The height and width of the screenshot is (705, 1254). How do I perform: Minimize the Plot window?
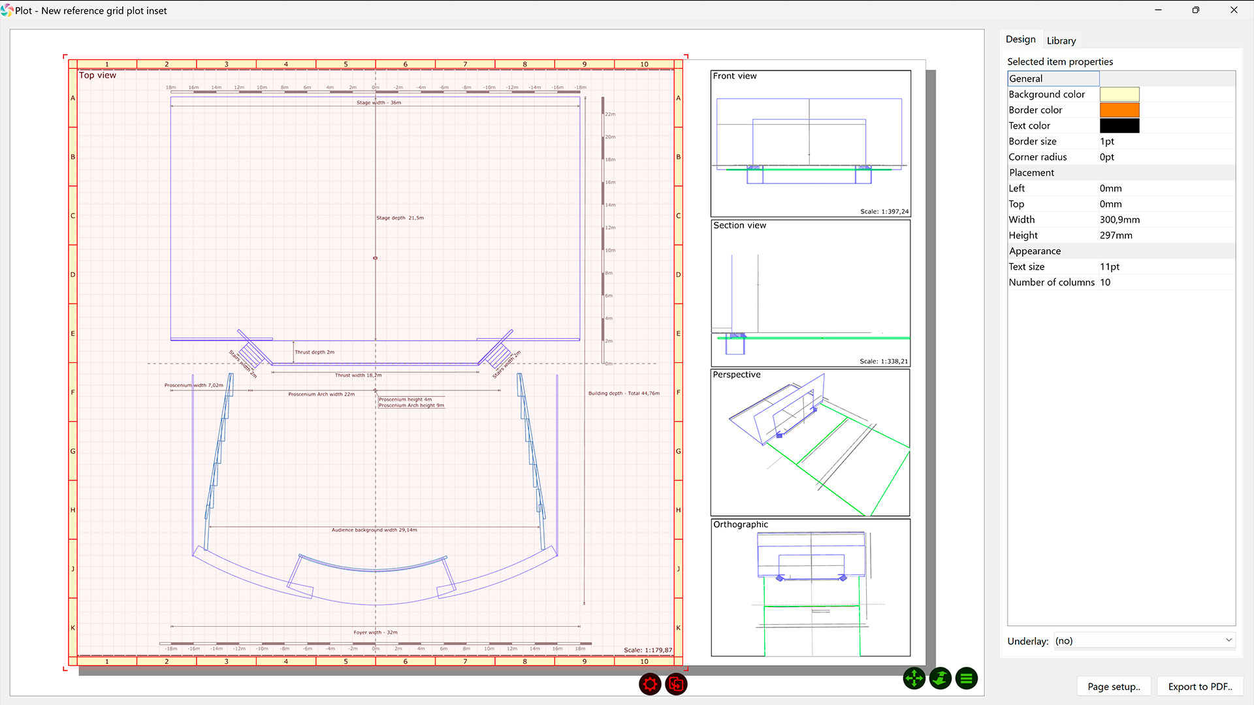(x=1158, y=10)
